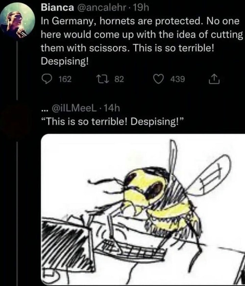This screenshot has height=286, width=245.
Task: Click the retweet arrows icon
Action: click(x=103, y=79)
